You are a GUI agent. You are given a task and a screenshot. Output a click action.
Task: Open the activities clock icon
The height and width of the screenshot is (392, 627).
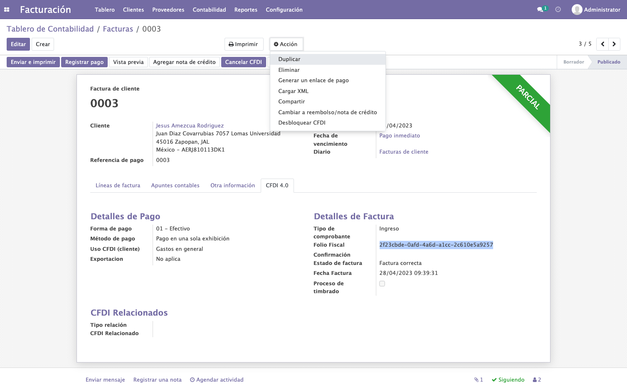click(558, 10)
